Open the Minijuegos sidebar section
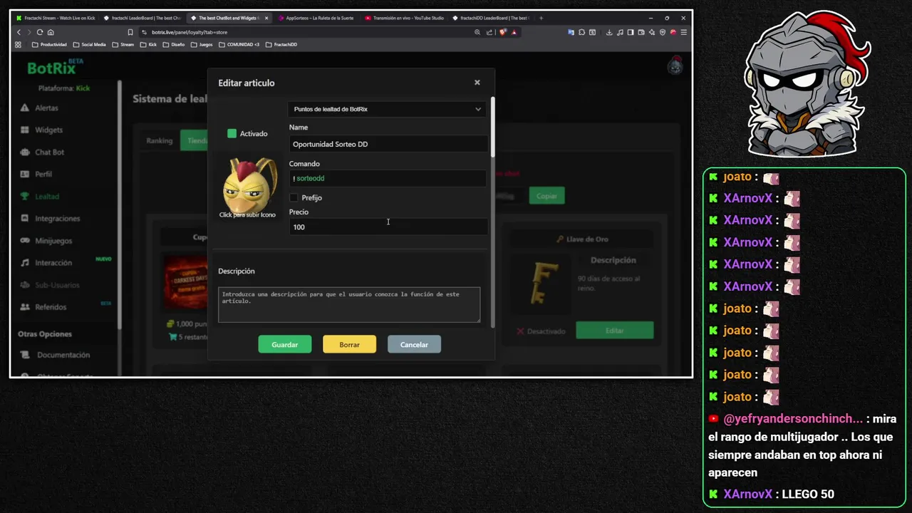This screenshot has height=513, width=912. coord(53,240)
